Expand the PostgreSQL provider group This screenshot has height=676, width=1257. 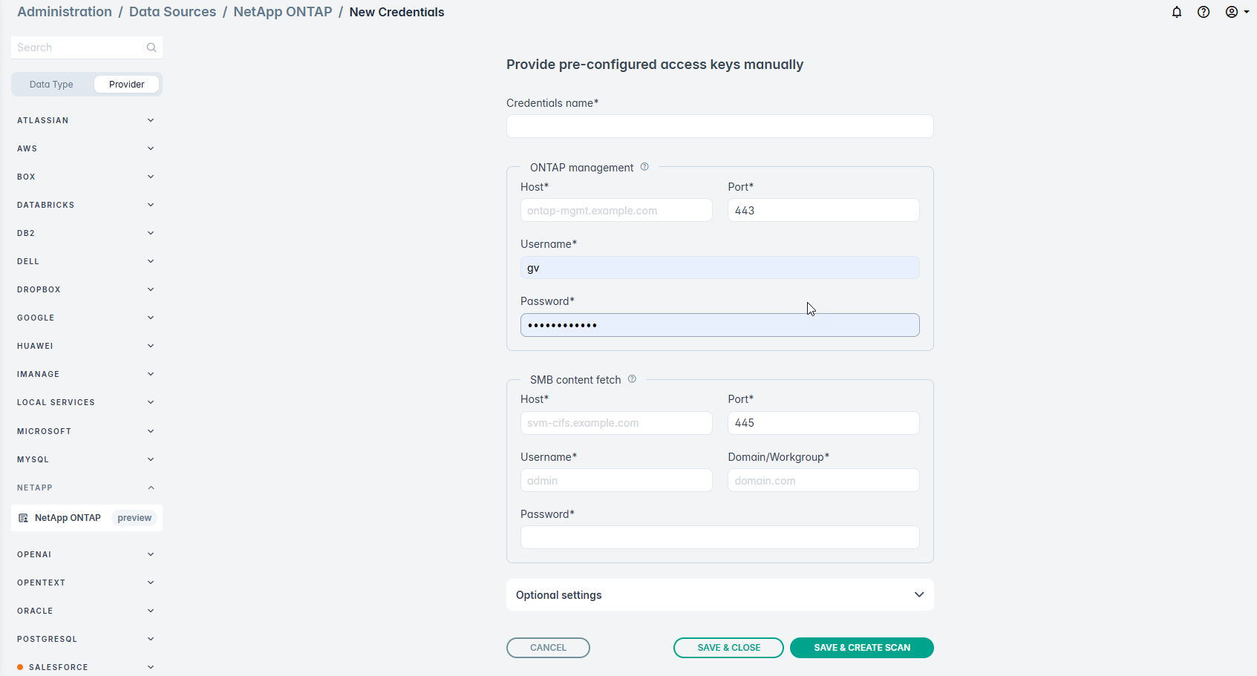click(x=87, y=639)
